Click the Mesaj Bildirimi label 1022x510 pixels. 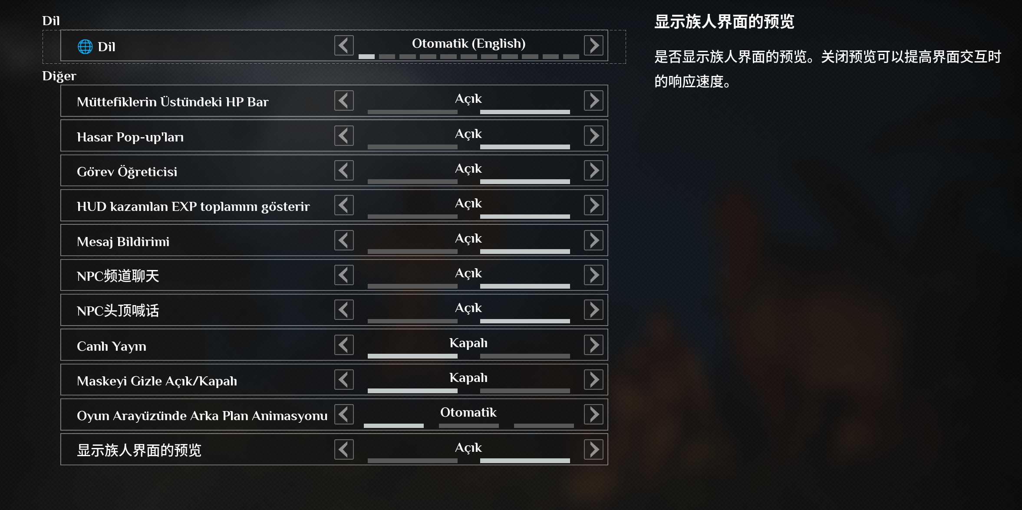(x=123, y=242)
